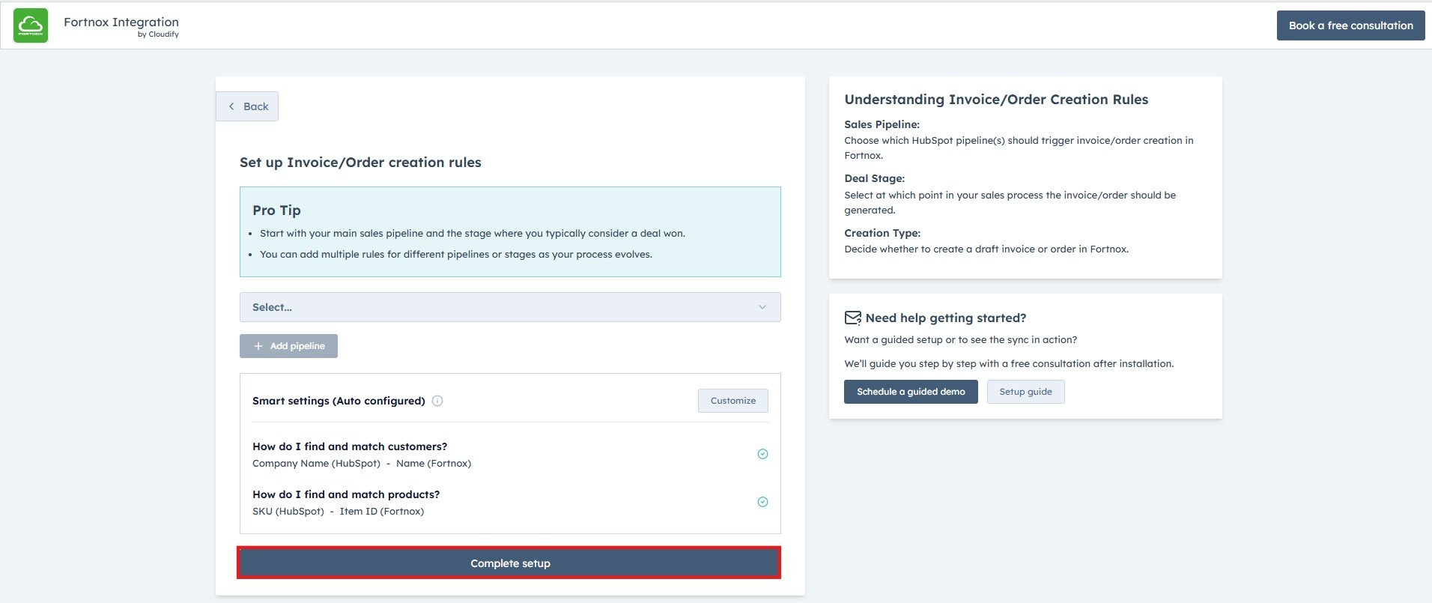Click 'Company Name (HubSpot) - Name (Fortnox)' text

362,464
